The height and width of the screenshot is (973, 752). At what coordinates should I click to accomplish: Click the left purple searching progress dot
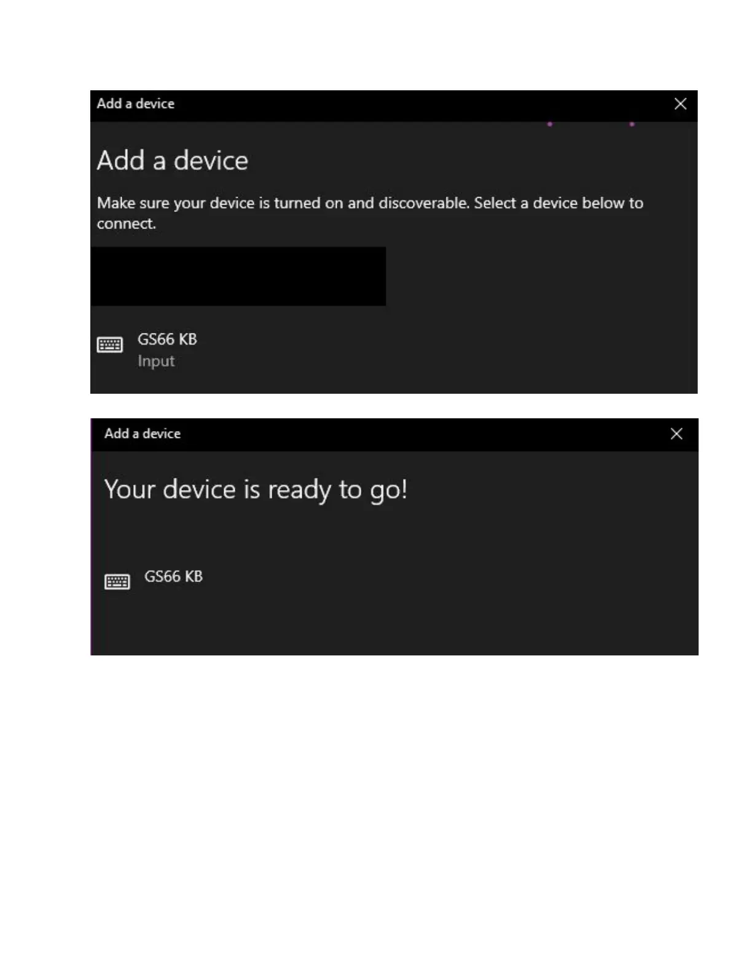(x=550, y=124)
